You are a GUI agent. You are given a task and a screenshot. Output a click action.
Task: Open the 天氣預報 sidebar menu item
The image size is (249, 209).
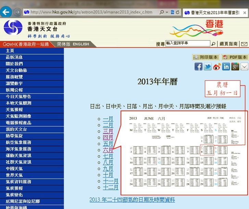[x=14, y=109]
